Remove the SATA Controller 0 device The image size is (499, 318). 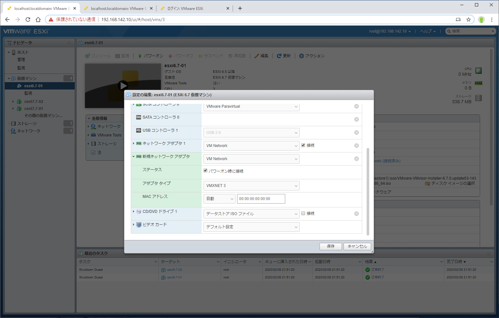coord(356,119)
